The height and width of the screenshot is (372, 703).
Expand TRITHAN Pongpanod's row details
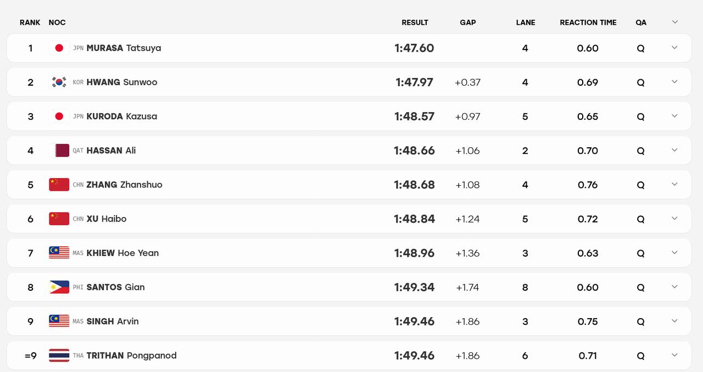pos(675,355)
